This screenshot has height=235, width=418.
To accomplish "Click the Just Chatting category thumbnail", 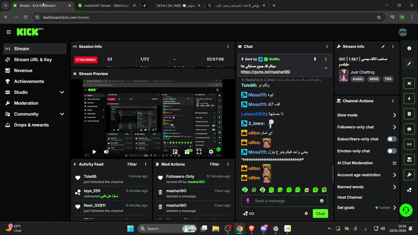I will point(343,75).
